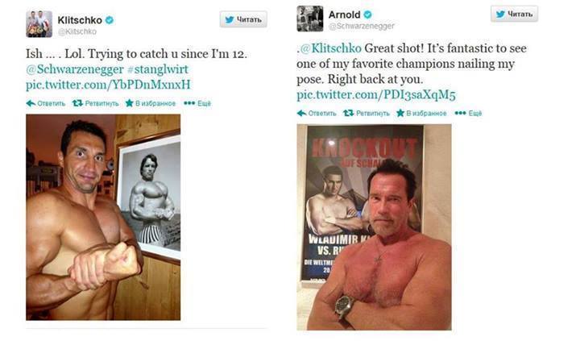Click Reply icon under Arnold's tweet
Image resolution: width=580 pixels, height=341 pixels.
click(x=301, y=113)
